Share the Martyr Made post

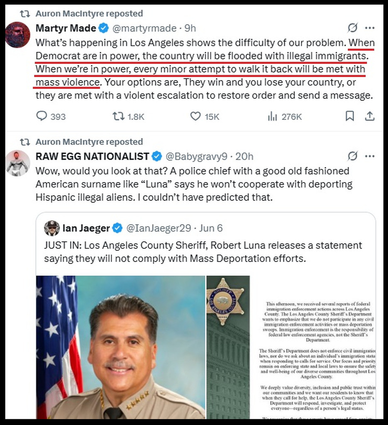(369, 117)
